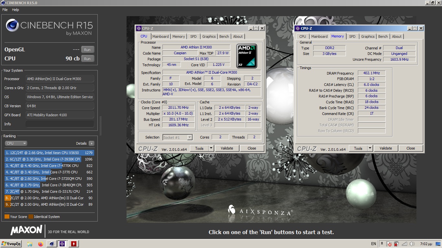
Task: Run the OpenGL benchmark test
Action: (x=87, y=50)
